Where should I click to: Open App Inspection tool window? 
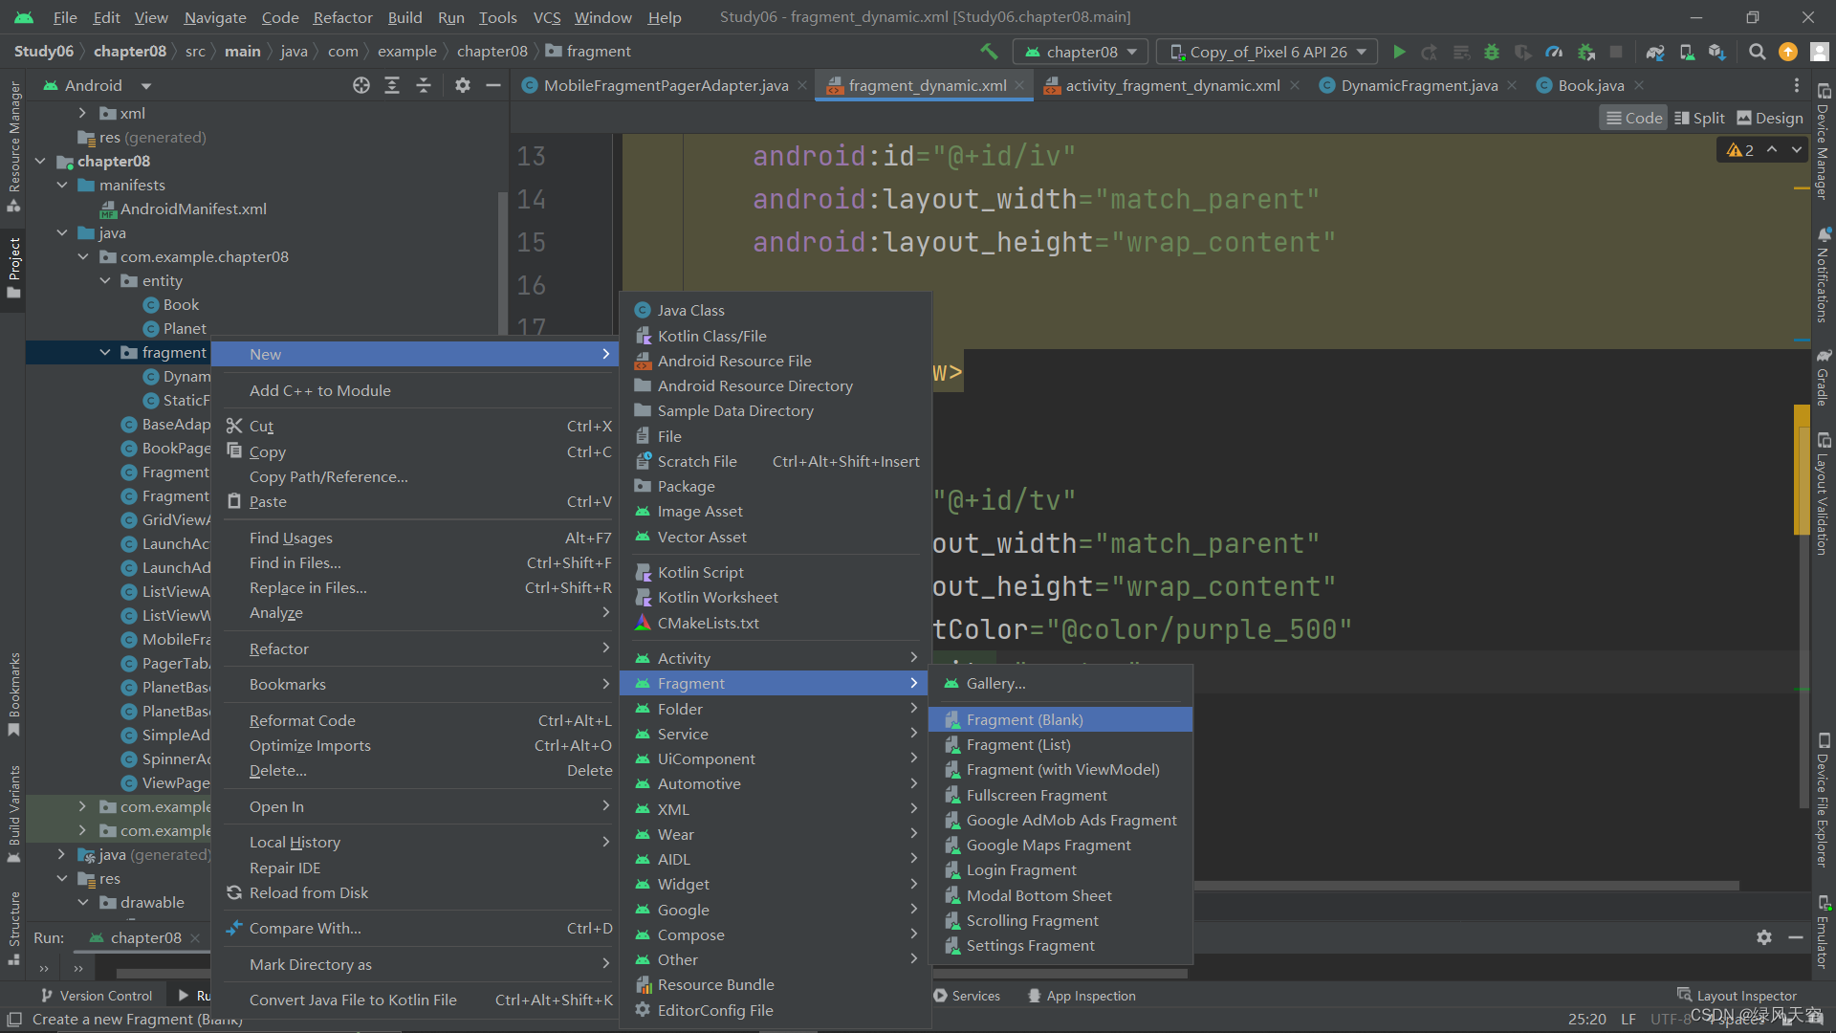(1082, 996)
